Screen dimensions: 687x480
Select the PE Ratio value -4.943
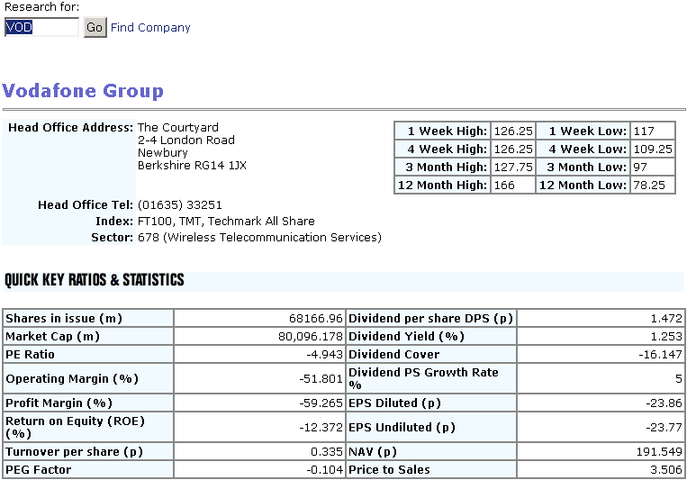pos(324,355)
